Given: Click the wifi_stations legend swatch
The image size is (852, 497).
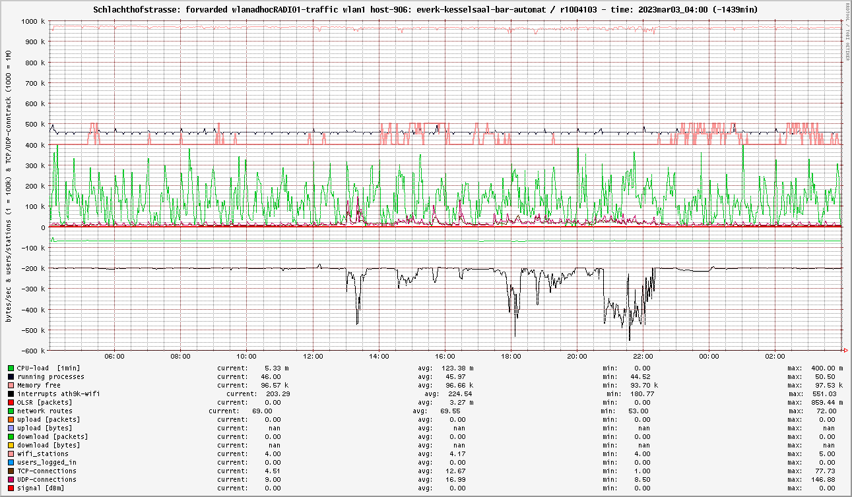Looking at the screenshot, I should pos(11,453).
